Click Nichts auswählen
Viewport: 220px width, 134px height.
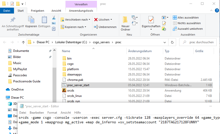coord(187,23)
